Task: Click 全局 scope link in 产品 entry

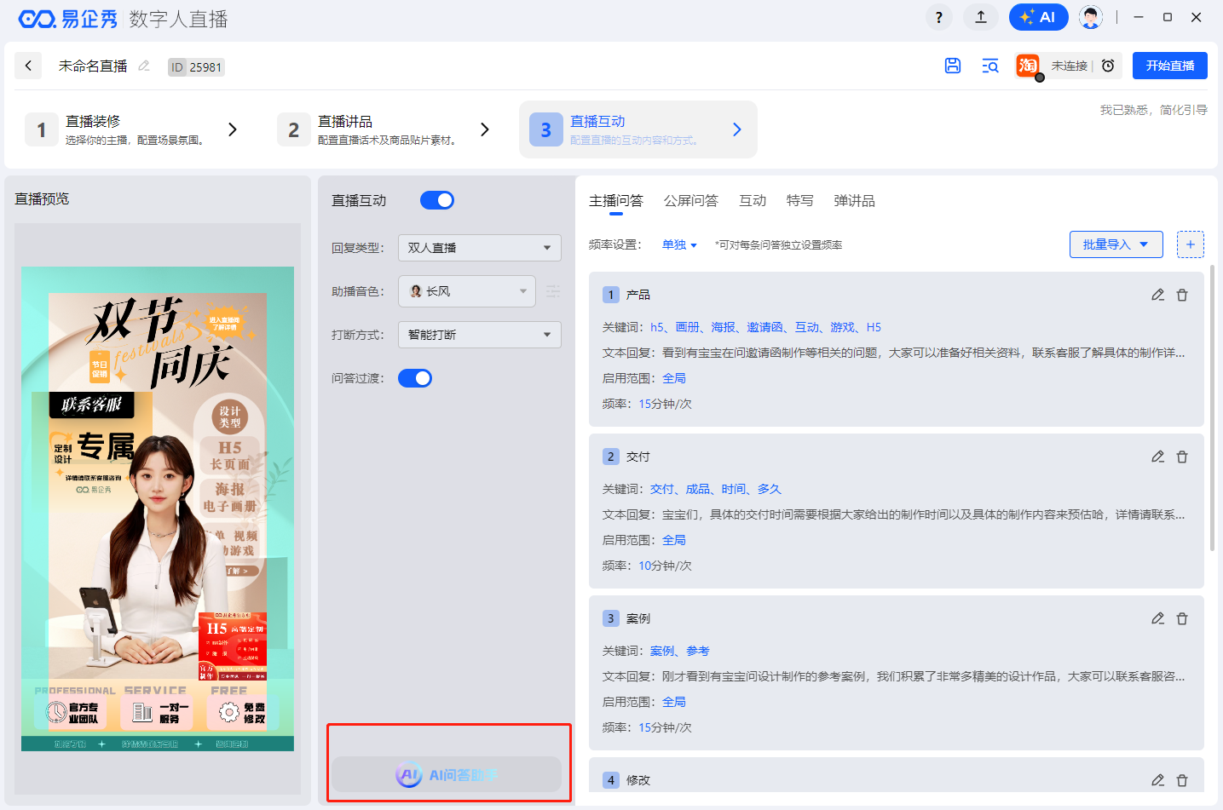Action: [x=674, y=378]
